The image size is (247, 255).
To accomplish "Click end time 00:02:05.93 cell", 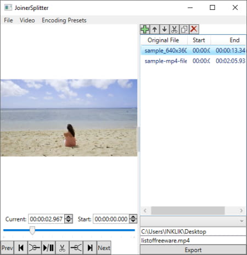I will tap(231, 61).
